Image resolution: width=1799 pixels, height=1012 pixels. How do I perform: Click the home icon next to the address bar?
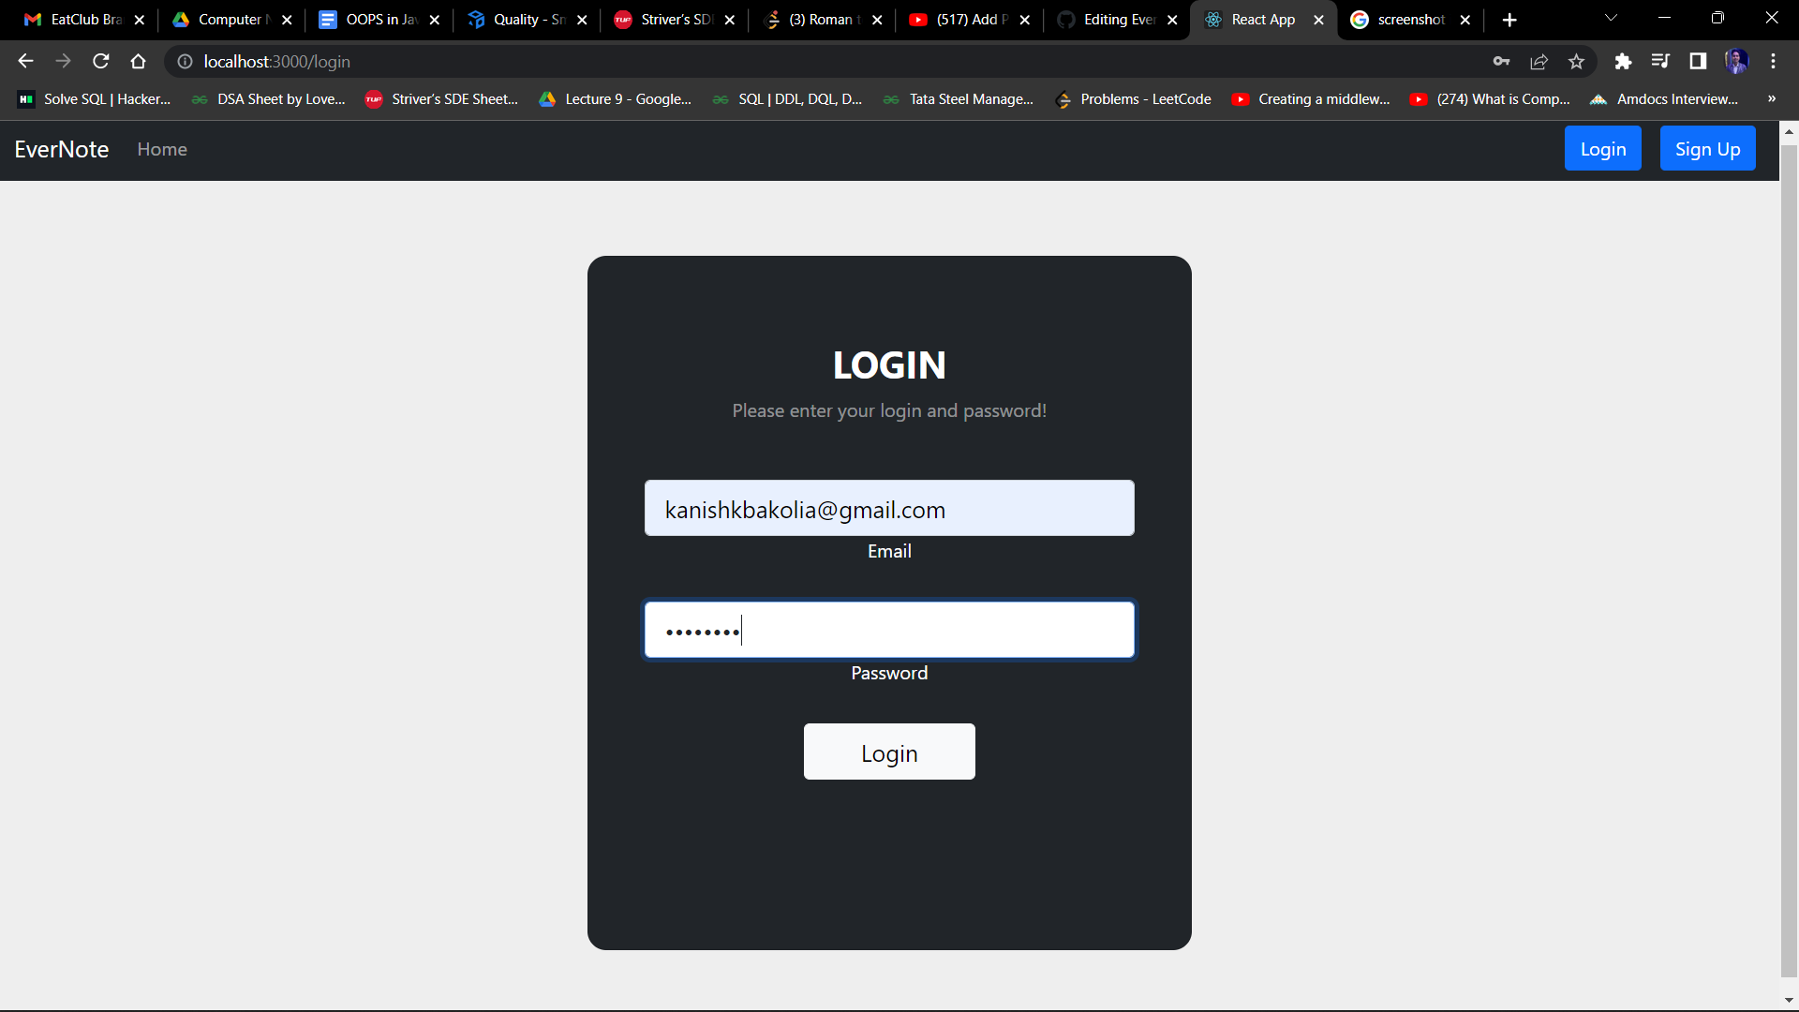tap(138, 61)
